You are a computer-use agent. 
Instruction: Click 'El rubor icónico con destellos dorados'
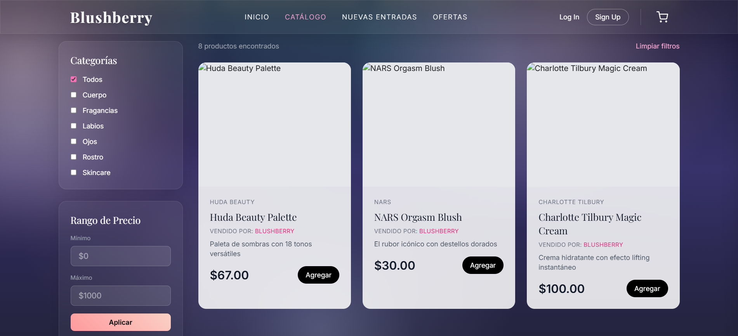436,244
